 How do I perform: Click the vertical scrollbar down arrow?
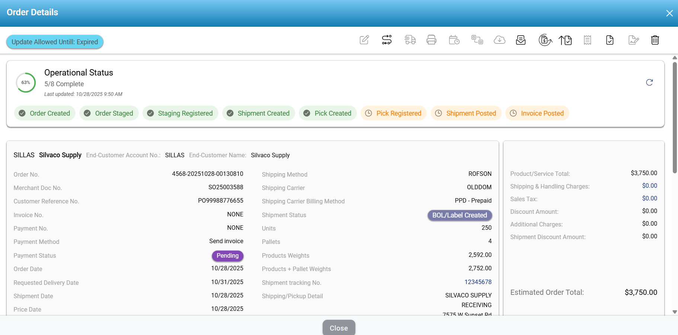(x=675, y=312)
